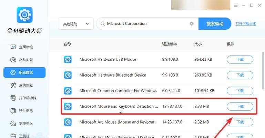265x138 pixels.
Task: Click the results list vertical scrollbar
Action: point(263,70)
